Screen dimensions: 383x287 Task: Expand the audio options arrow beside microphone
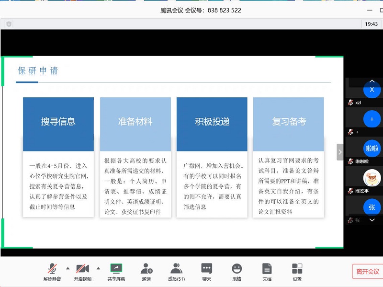(68, 268)
